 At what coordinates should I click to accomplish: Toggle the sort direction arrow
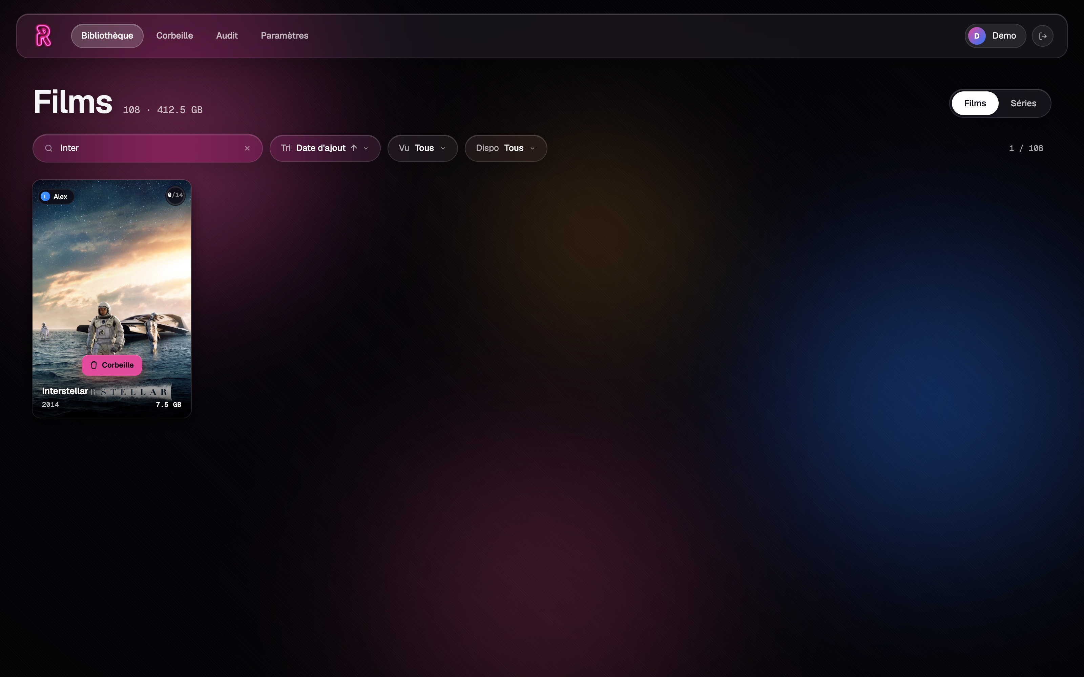pos(353,148)
